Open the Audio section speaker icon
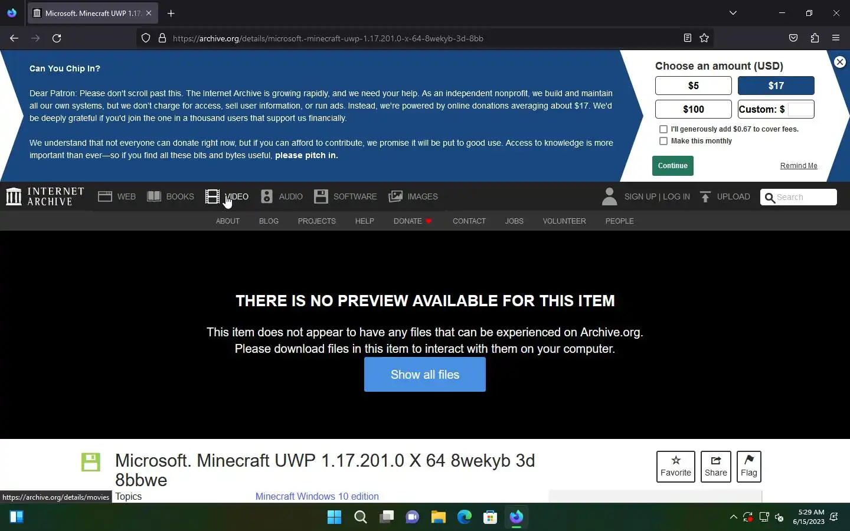Image resolution: width=850 pixels, height=531 pixels. pyautogui.click(x=267, y=196)
